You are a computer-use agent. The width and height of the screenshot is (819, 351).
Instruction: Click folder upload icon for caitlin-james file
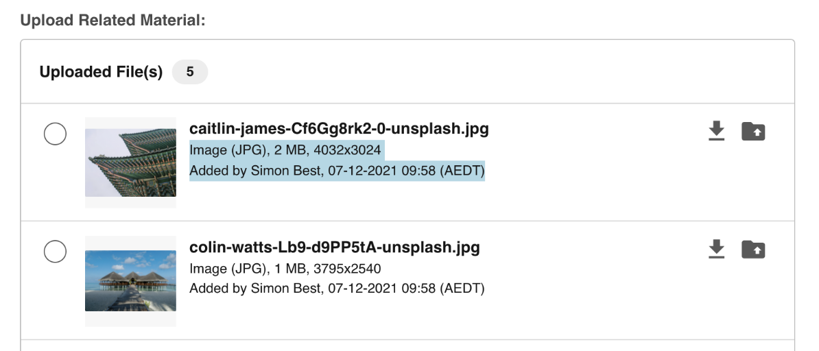[x=753, y=130]
